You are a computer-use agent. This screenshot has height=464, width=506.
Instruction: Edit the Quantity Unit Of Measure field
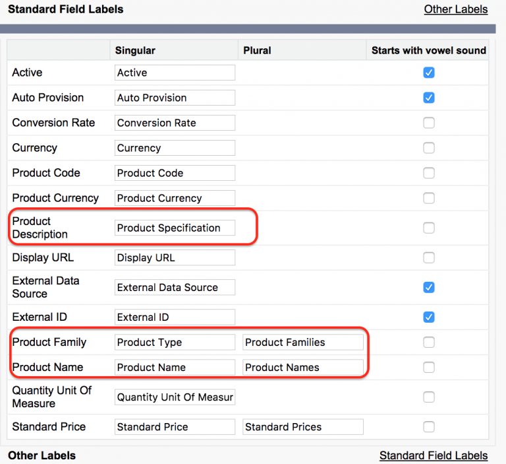(x=175, y=397)
